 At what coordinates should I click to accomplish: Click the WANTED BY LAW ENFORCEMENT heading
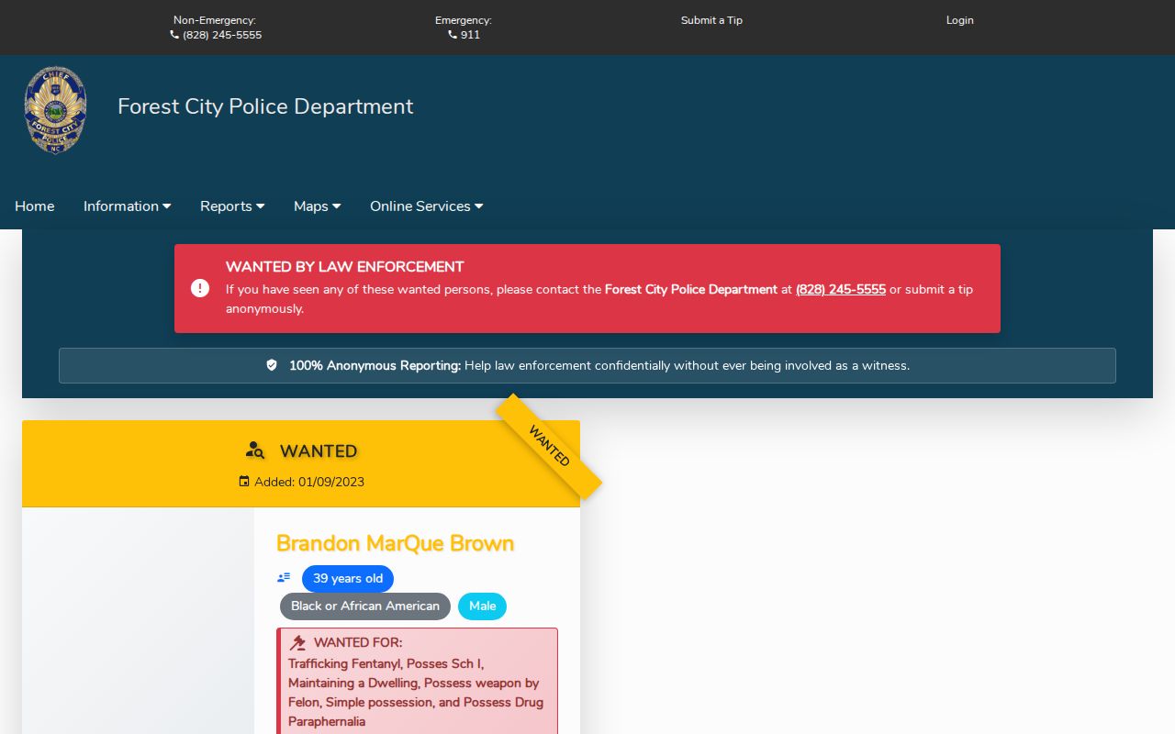tap(345, 267)
